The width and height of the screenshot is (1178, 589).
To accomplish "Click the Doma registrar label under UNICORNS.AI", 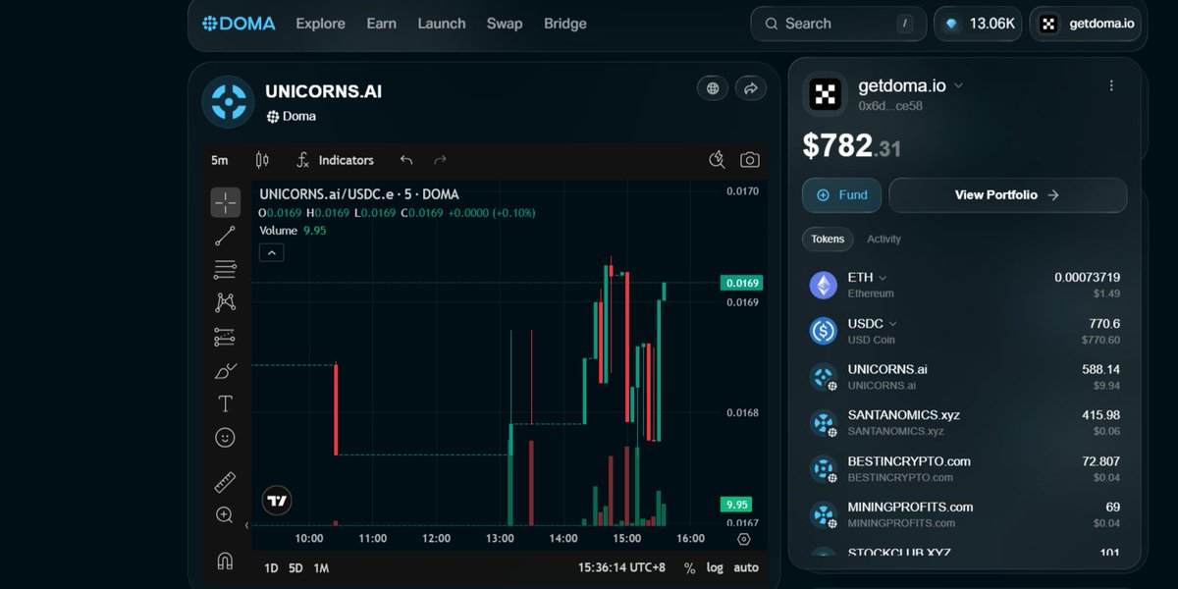I will [292, 116].
